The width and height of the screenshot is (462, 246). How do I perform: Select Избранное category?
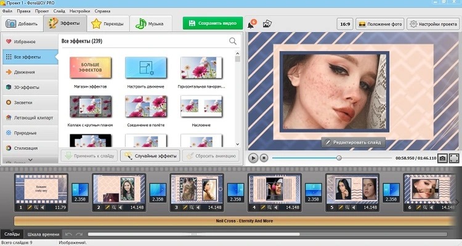[x=30, y=41]
